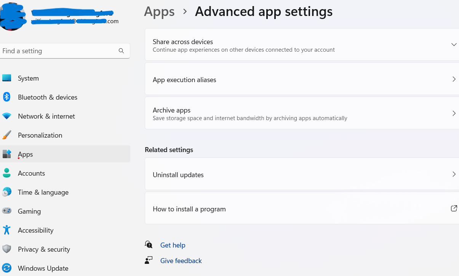
Task: Open the Personalization category
Action: pos(40,135)
